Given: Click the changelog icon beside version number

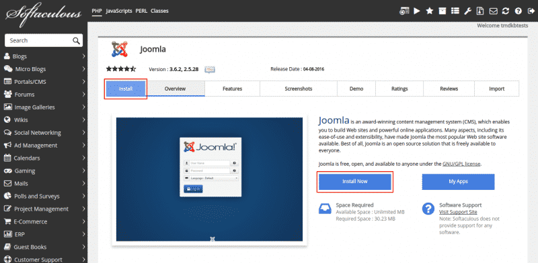Looking at the screenshot, I should (210, 70).
